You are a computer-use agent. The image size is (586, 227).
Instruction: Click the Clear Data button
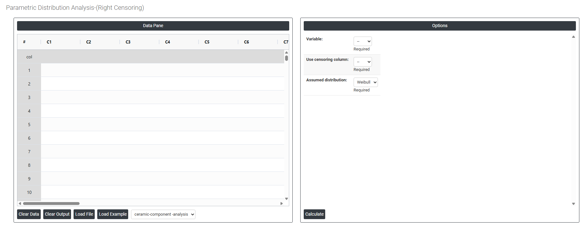29,214
